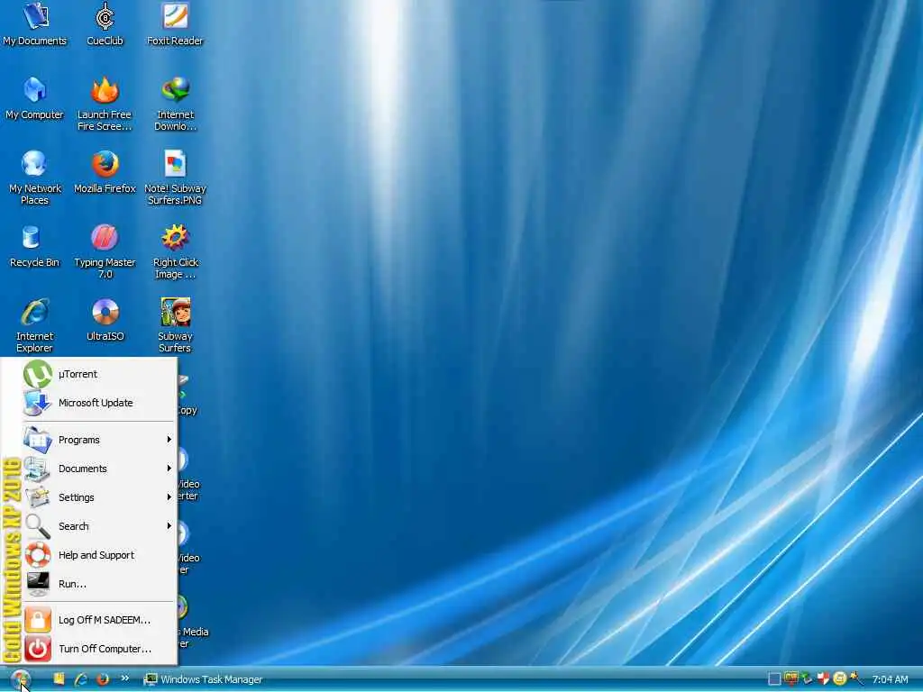Select Turn Off Computer... in Start menu

(x=99, y=649)
